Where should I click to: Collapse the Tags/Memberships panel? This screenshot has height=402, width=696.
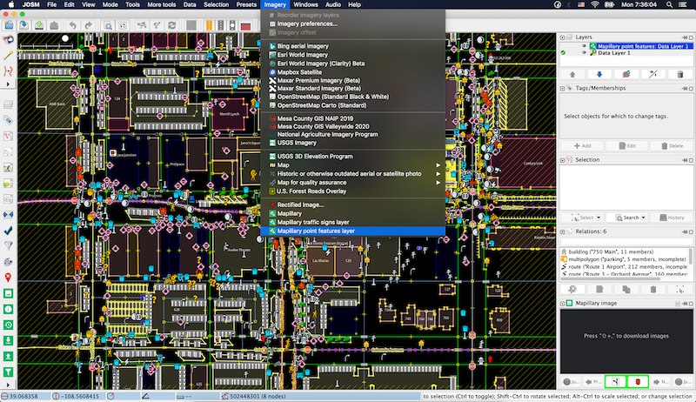pyautogui.click(x=562, y=88)
